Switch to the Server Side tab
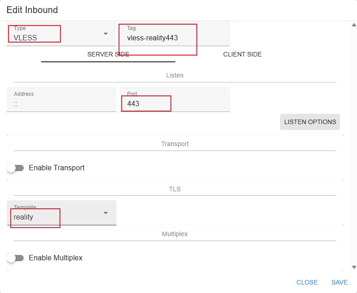This screenshot has height=293, width=357. tap(108, 54)
